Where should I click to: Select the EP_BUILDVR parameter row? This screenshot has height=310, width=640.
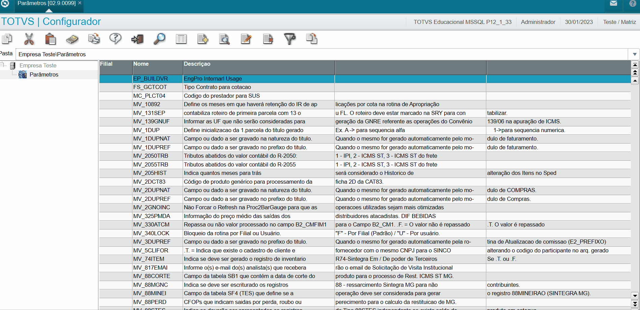coord(365,79)
